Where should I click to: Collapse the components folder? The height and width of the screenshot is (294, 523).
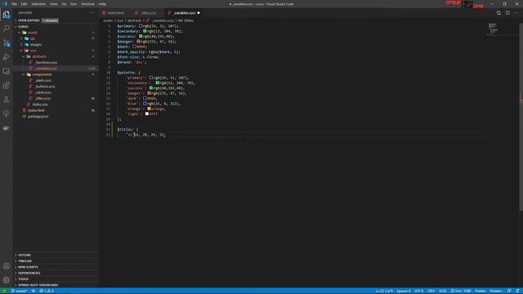point(42,74)
